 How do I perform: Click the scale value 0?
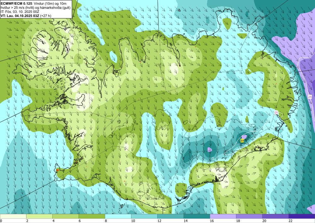(x=1, y=221)
